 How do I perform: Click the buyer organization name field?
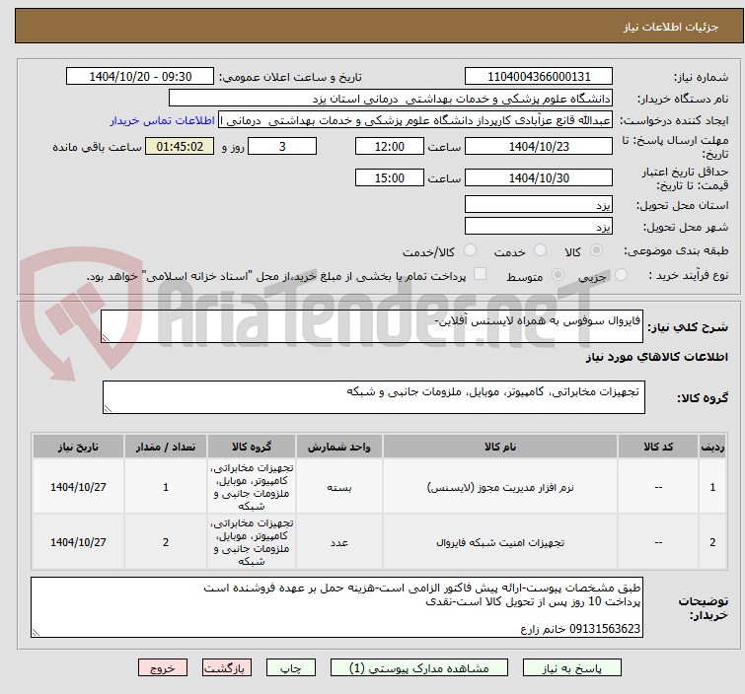click(x=390, y=99)
